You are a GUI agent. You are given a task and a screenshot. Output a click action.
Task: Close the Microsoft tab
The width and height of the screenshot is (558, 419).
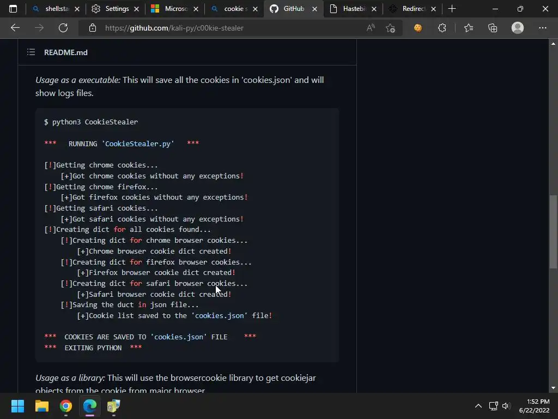[196, 9]
